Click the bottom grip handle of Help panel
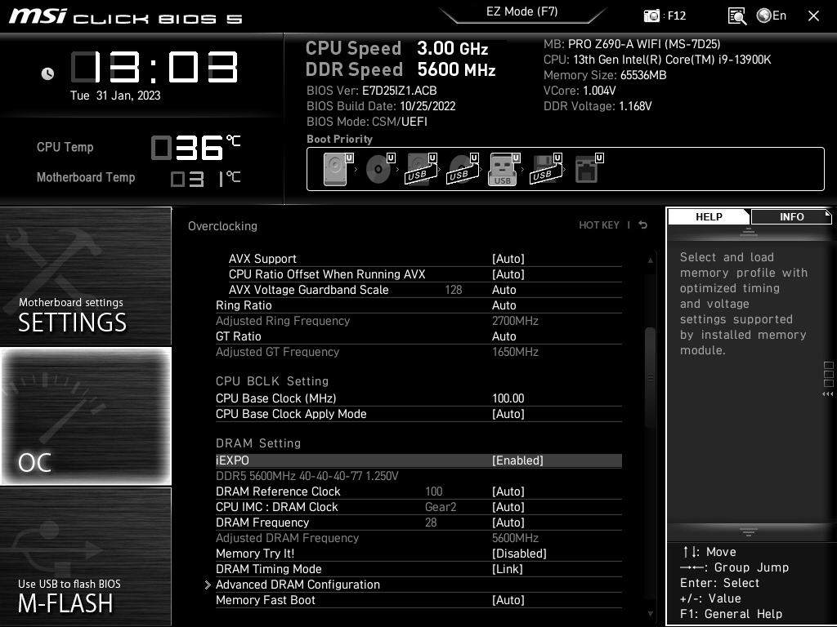 (749, 532)
